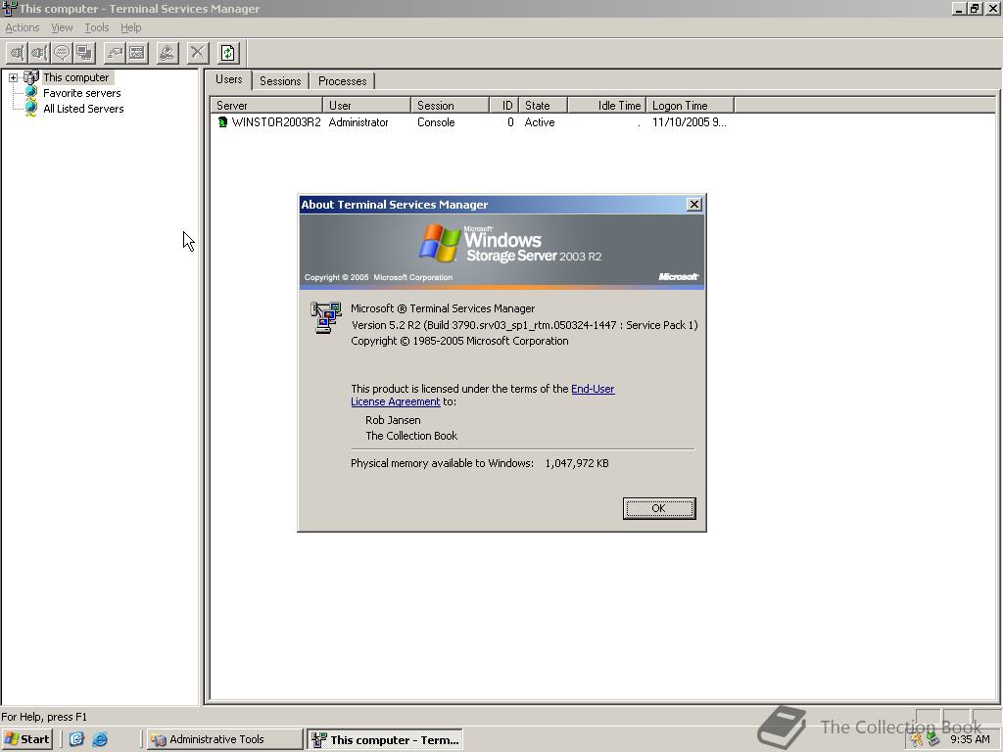The height and width of the screenshot is (752, 1003).
Task: Click the Terminal Services Manager icon in About dialog
Action: (x=326, y=317)
